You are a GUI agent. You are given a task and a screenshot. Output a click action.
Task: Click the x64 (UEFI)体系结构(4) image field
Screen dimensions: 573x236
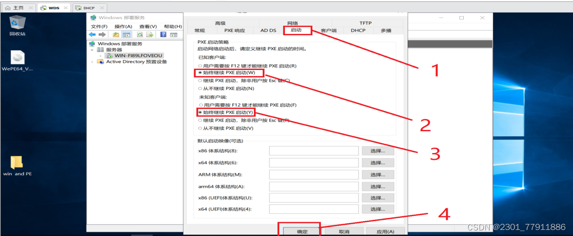click(314, 210)
